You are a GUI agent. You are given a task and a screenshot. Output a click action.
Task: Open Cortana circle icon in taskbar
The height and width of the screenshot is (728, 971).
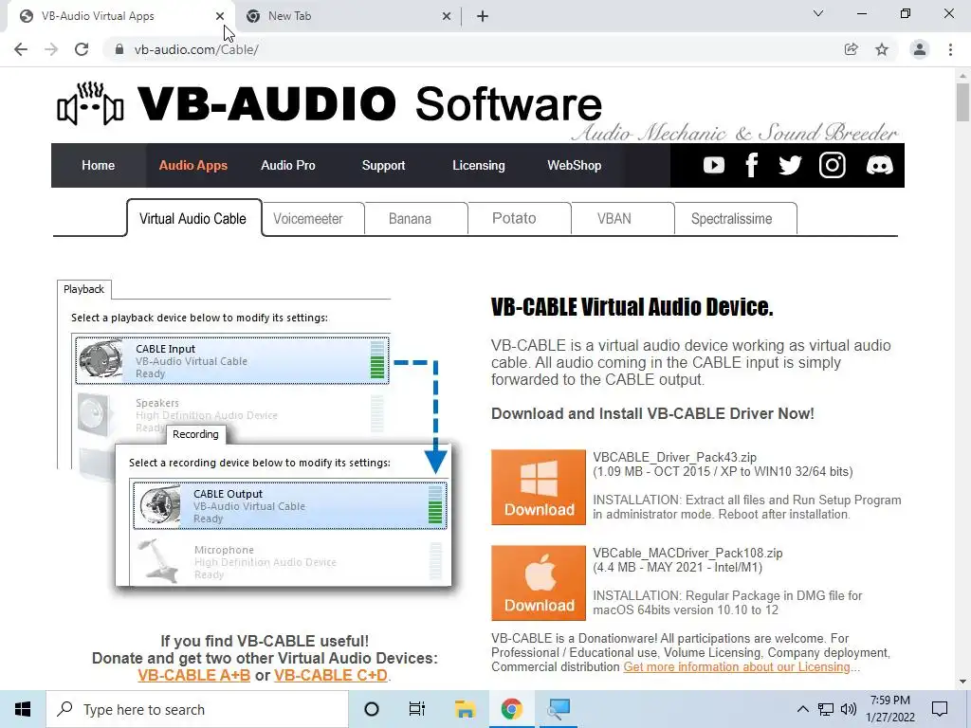click(x=372, y=709)
